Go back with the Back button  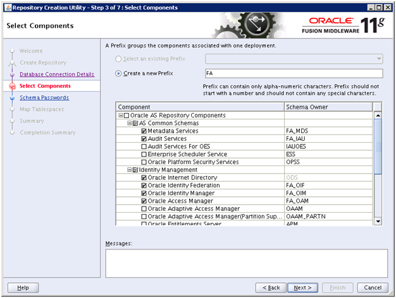(271, 288)
